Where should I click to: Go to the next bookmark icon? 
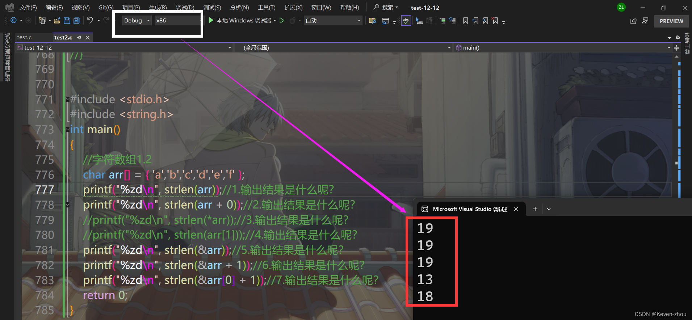(485, 21)
